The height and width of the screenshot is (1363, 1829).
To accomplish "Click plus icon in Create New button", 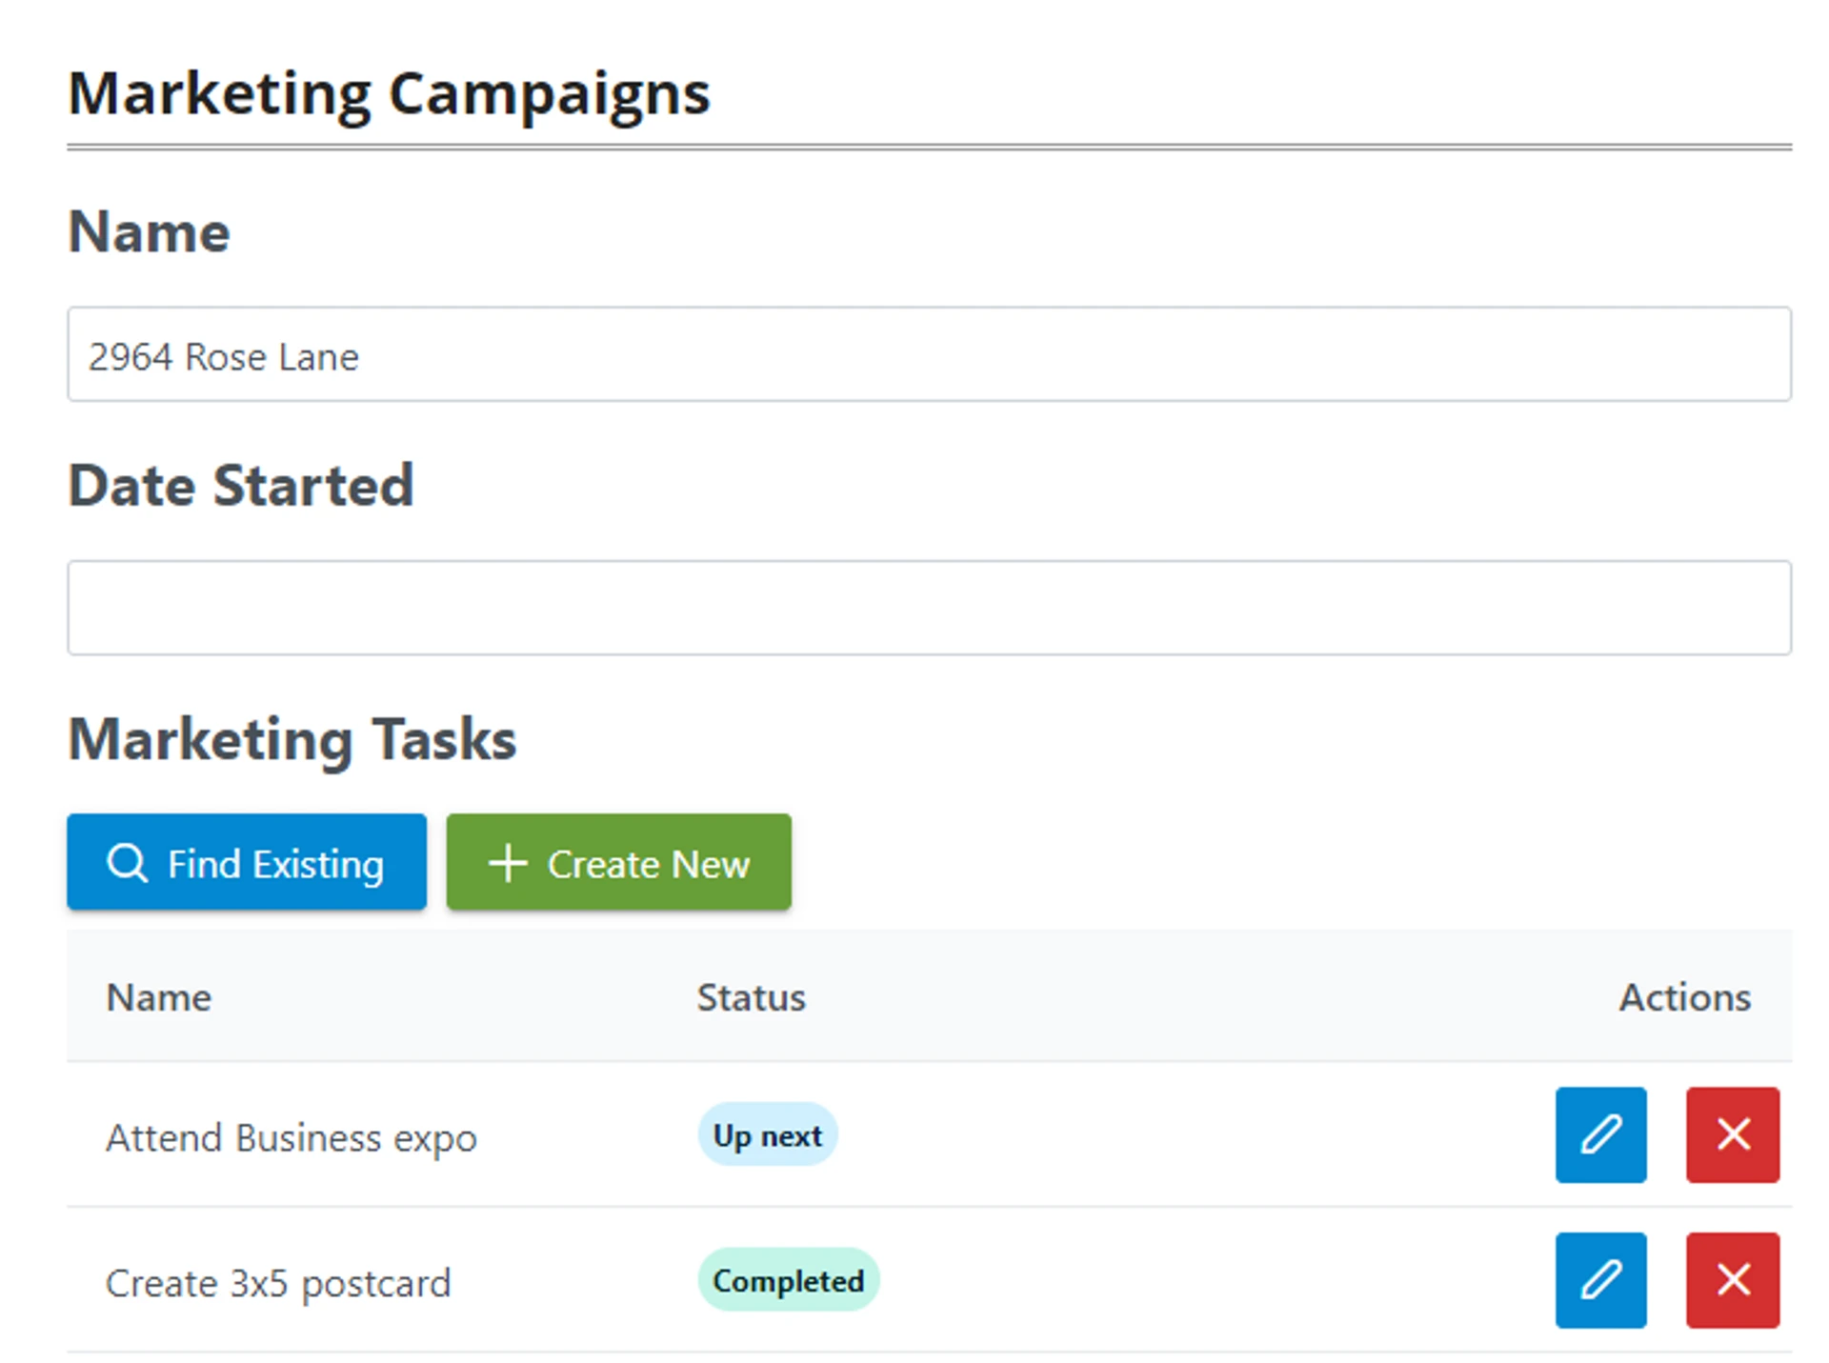I will [507, 863].
